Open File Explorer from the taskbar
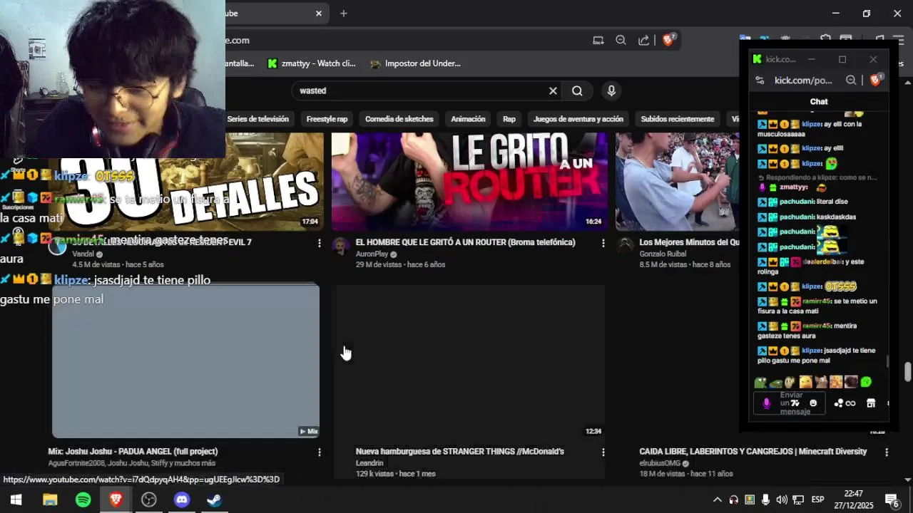 [x=49, y=499]
